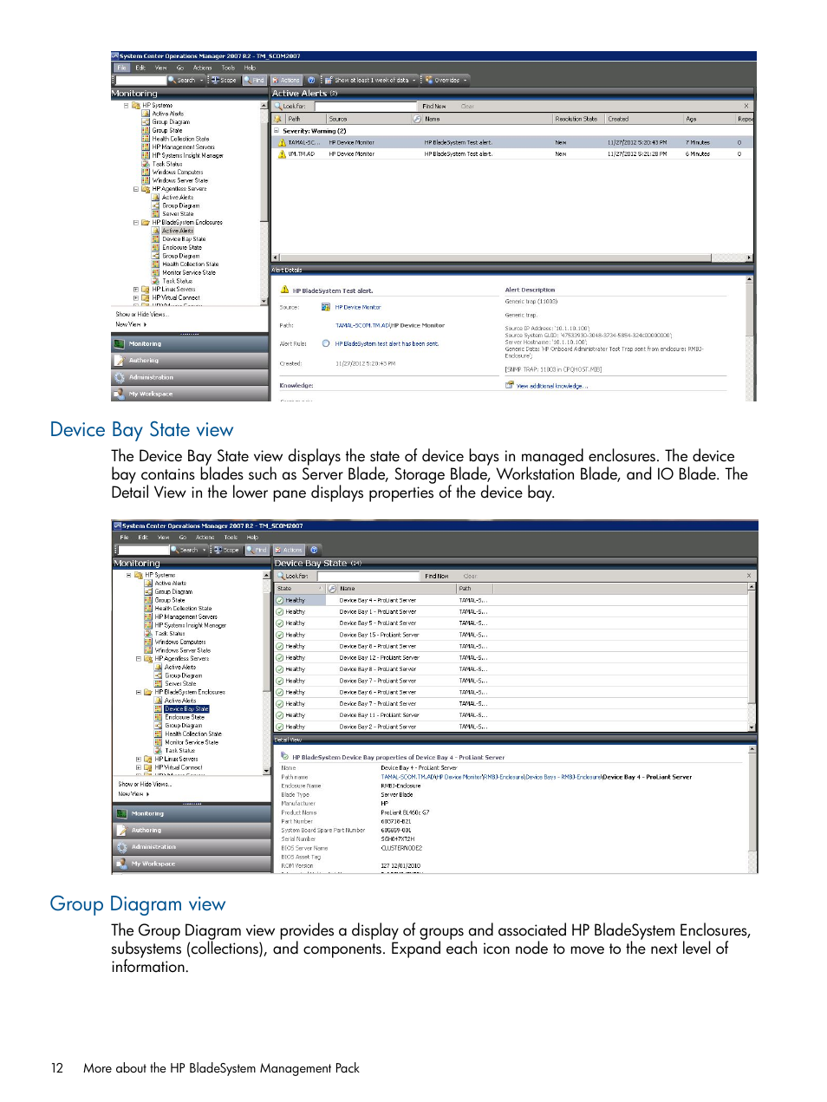Click My Workspace icon in Active Alerts window
Image resolution: width=827 pixels, height=1102 pixels.
point(120,394)
